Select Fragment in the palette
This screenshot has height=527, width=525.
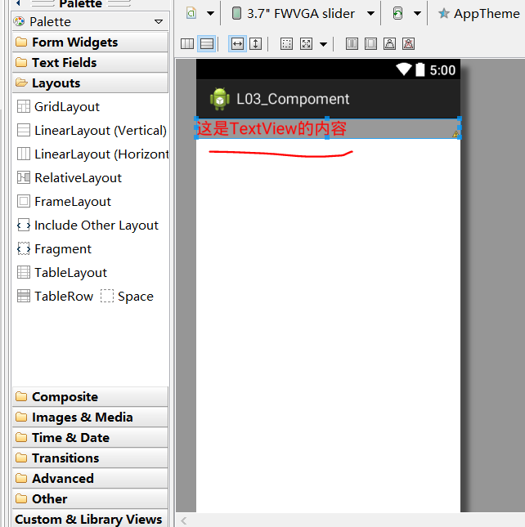[x=54, y=249]
